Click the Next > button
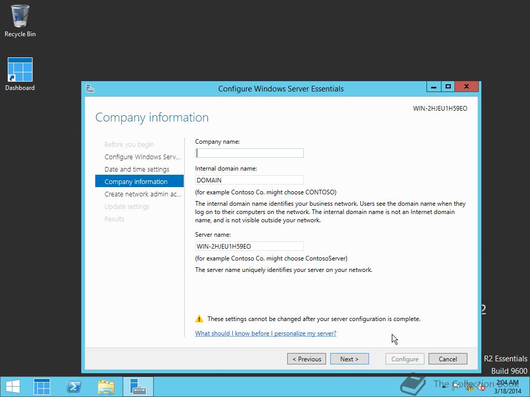This screenshot has height=397, width=530. pos(349,359)
